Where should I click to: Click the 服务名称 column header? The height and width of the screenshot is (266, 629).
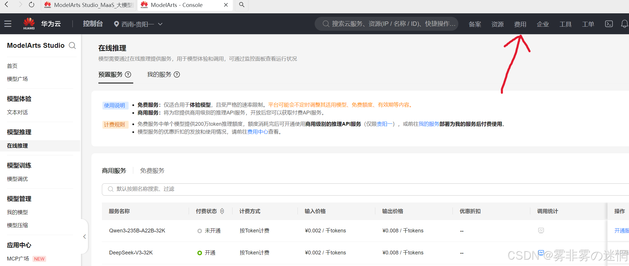119,211
